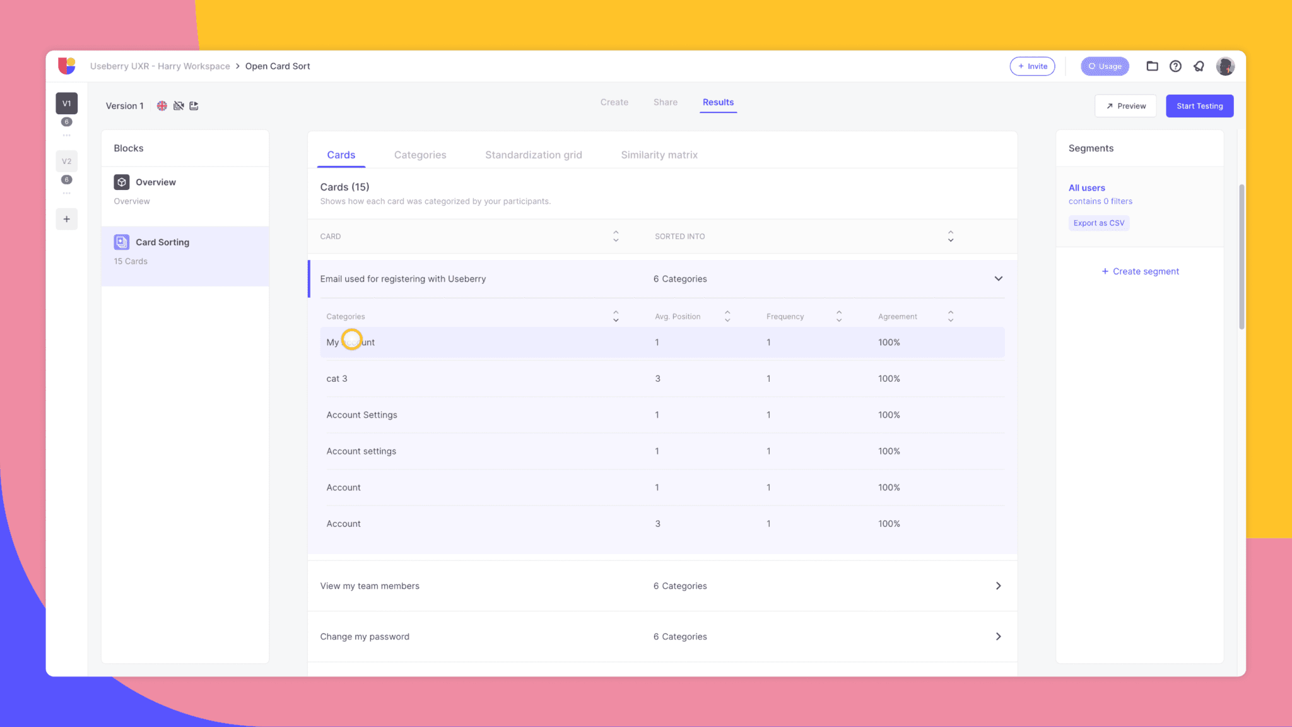This screenshot has width=1292, height=727.
Task: Open the Standardization grid tab
Action: point(533,155)
